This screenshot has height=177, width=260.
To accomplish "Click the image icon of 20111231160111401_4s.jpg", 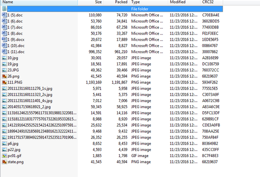I will click(4, 101).
